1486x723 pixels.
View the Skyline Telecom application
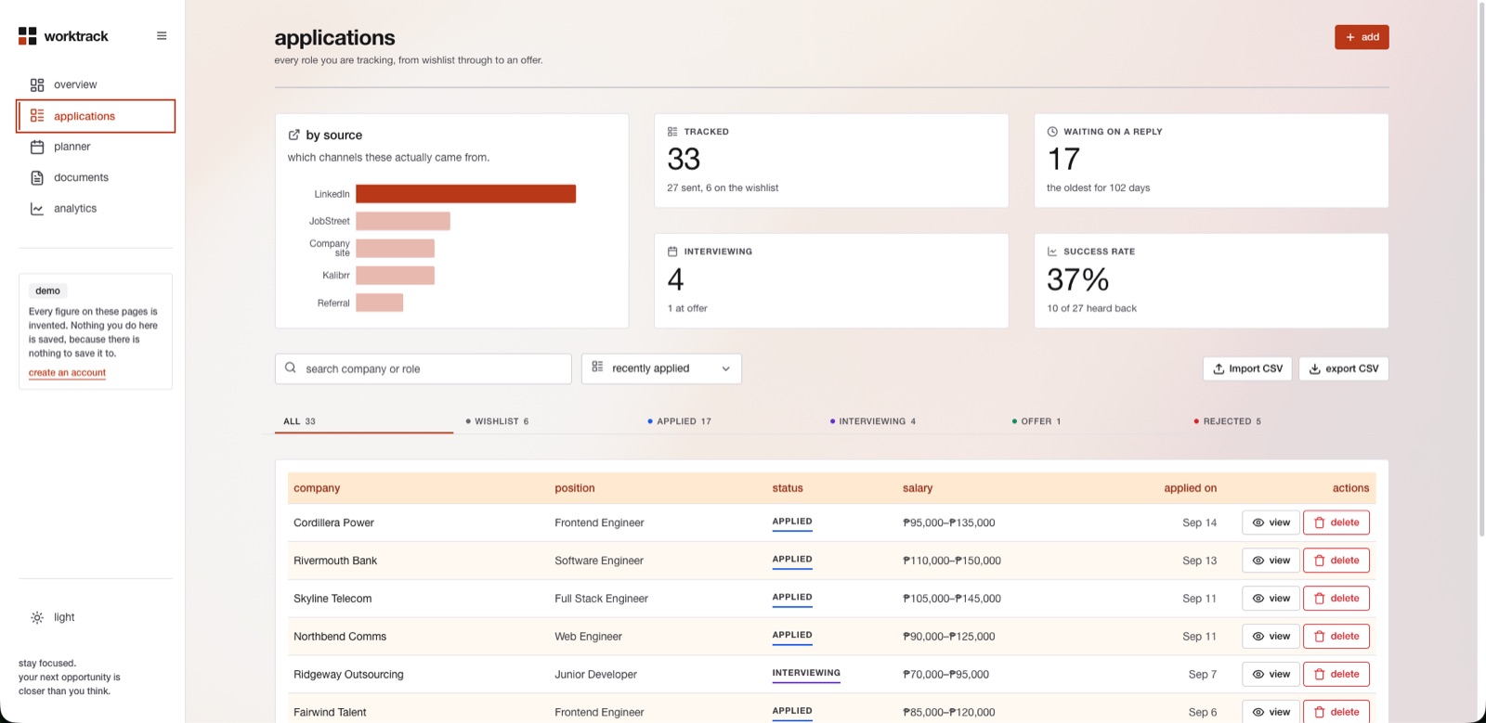click(1271, 599)
